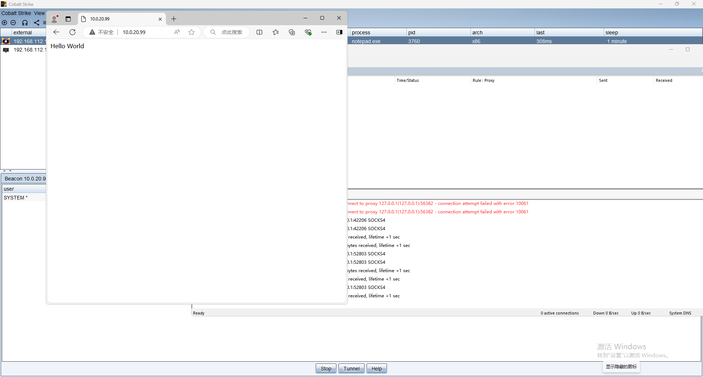Viewport: 703px width, 377px height.
Task: Click the pid value 3760
Action: pos(414,41)
